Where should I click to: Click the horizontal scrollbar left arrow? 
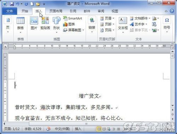pyautogui.click(x=4, y=124)
